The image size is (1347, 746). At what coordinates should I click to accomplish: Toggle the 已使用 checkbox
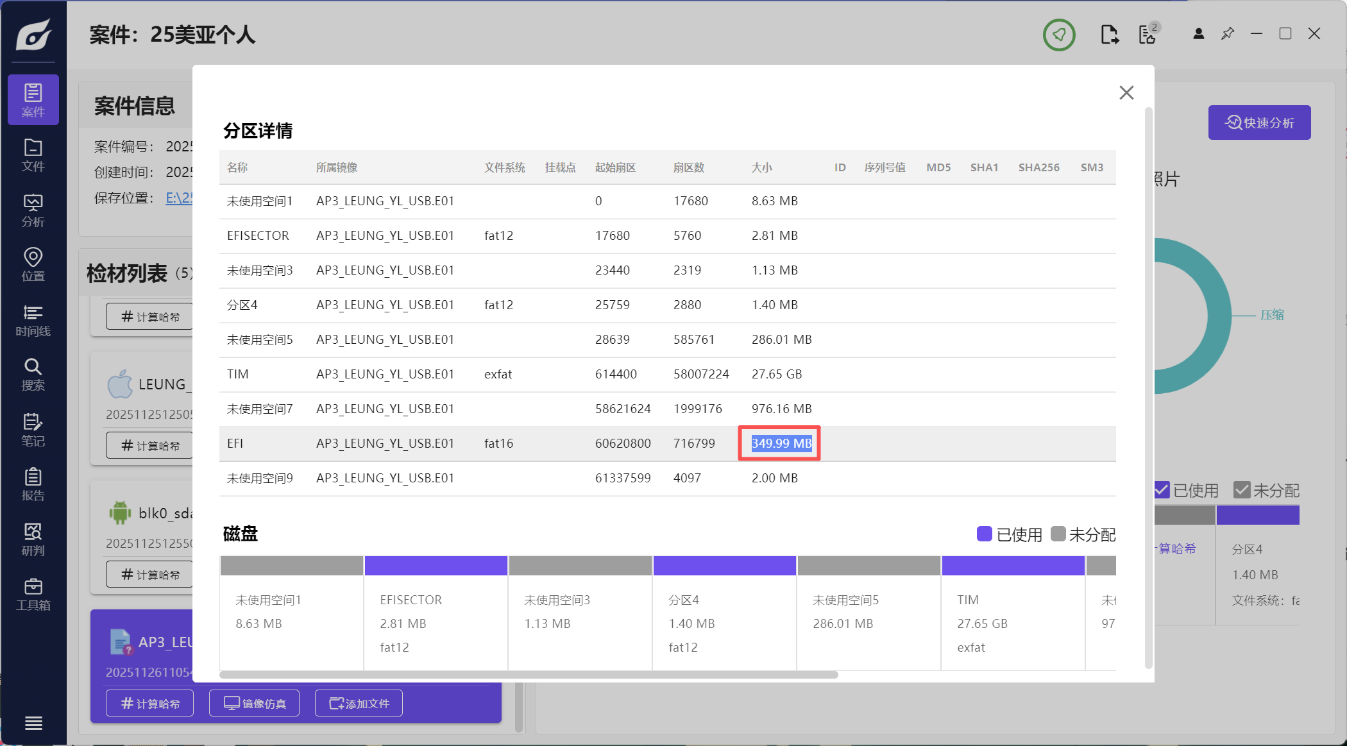coord(1162,490)
